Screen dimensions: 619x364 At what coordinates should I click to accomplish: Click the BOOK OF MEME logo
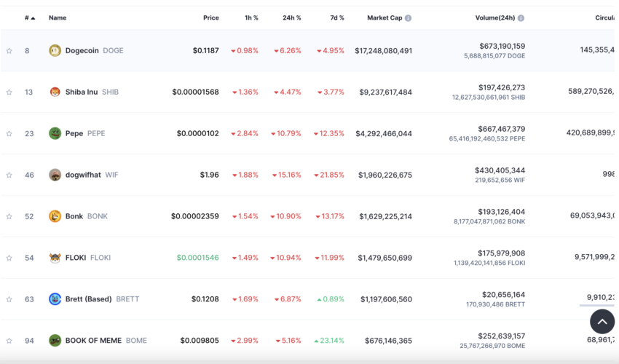coord(55,340)
